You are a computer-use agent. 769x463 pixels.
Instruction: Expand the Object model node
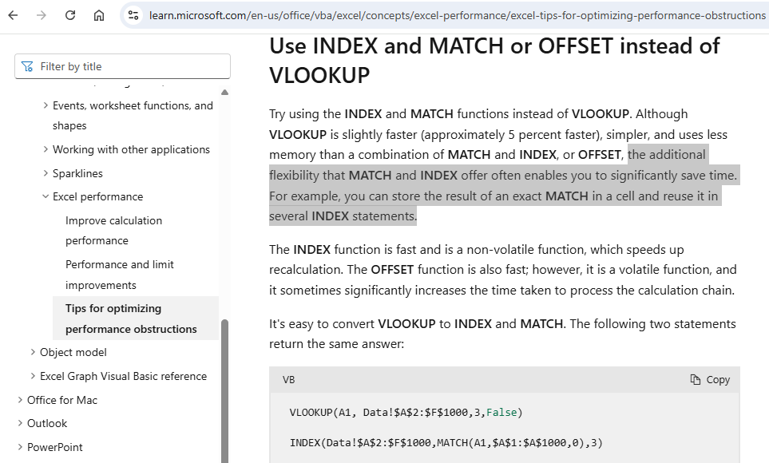(x=32, y=353)
